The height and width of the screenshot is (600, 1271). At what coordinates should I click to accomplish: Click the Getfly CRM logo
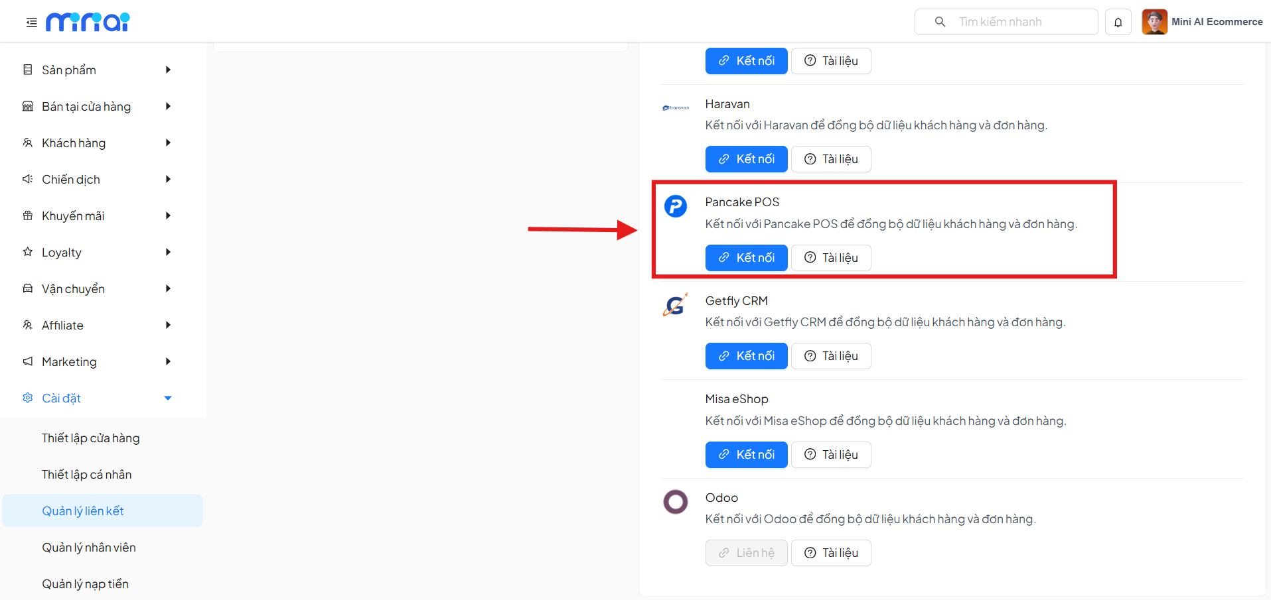pos(675,304)
